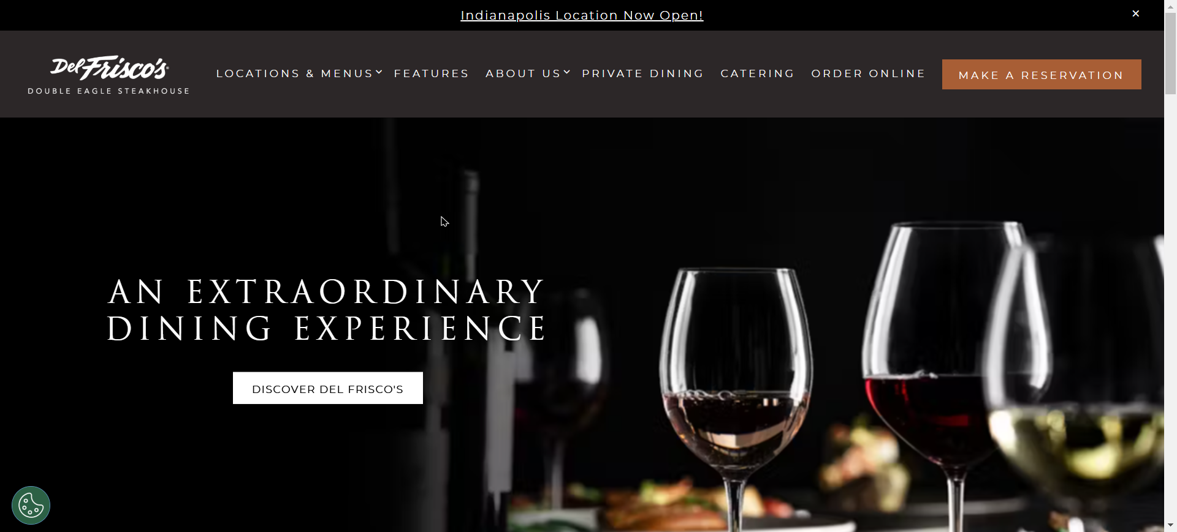
Task: Click the Double Eagle Steakhouse tagline
Action: 109,91
